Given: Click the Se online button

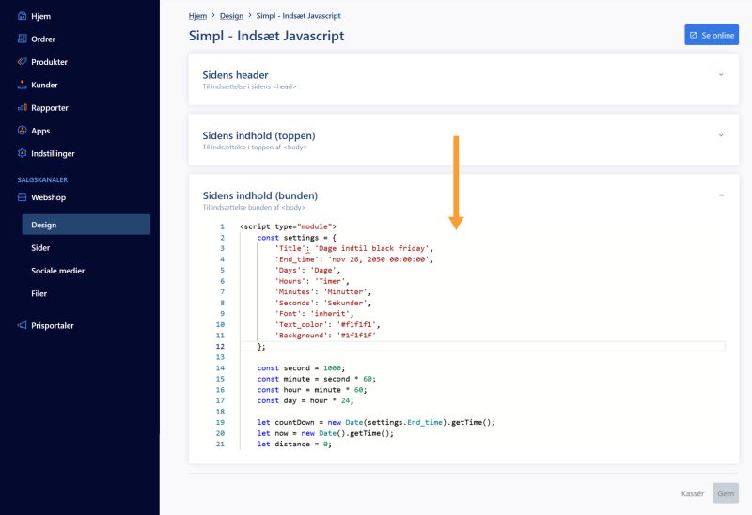Looking at the screenshot, I should pos(712,35).
